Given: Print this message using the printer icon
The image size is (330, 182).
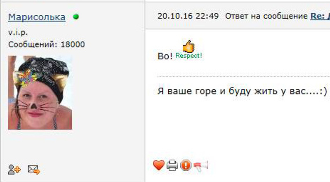Looking at the screenshot, I should coord(172,165).
